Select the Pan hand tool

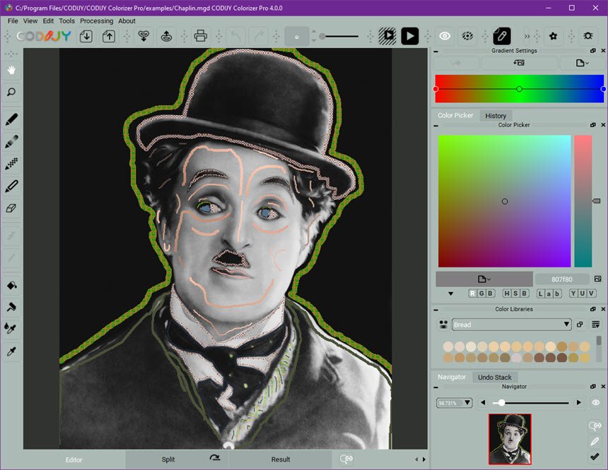[11, 70]
